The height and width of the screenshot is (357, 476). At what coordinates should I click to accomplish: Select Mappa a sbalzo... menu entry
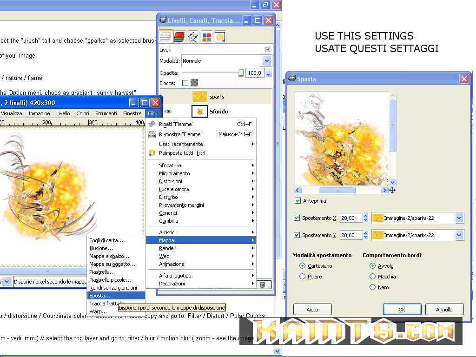pos(116,256)
